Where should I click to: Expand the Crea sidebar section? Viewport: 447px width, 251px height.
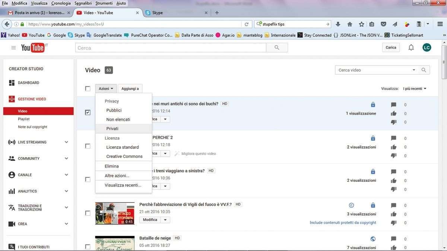pos(66,224)
